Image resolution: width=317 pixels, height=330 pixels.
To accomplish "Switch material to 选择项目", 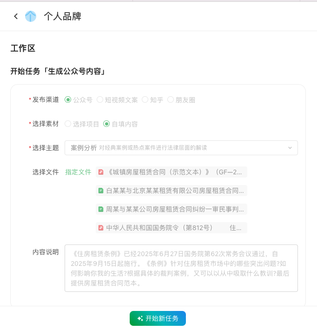I will (x=68, y=124).
